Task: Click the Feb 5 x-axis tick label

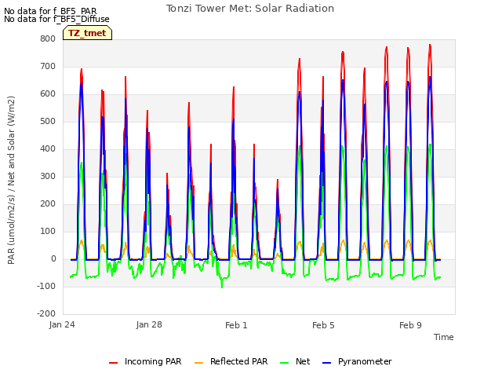Action: [323, 325]
